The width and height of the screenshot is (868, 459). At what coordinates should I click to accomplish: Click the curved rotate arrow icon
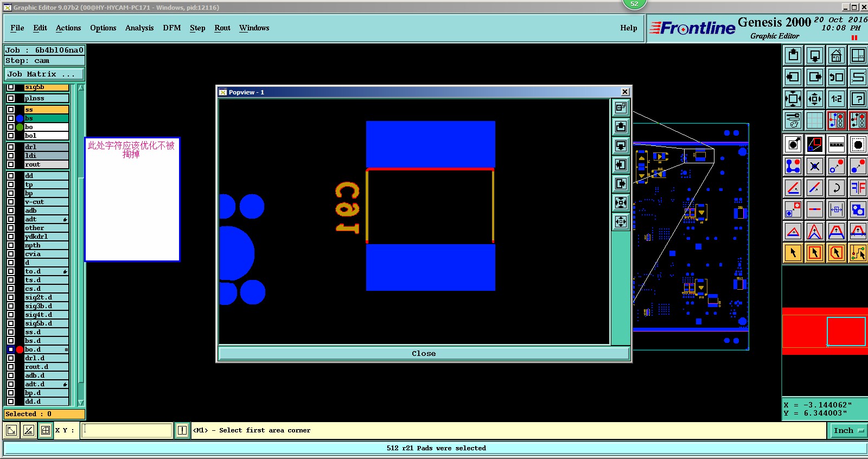click(x=837, y=188)
